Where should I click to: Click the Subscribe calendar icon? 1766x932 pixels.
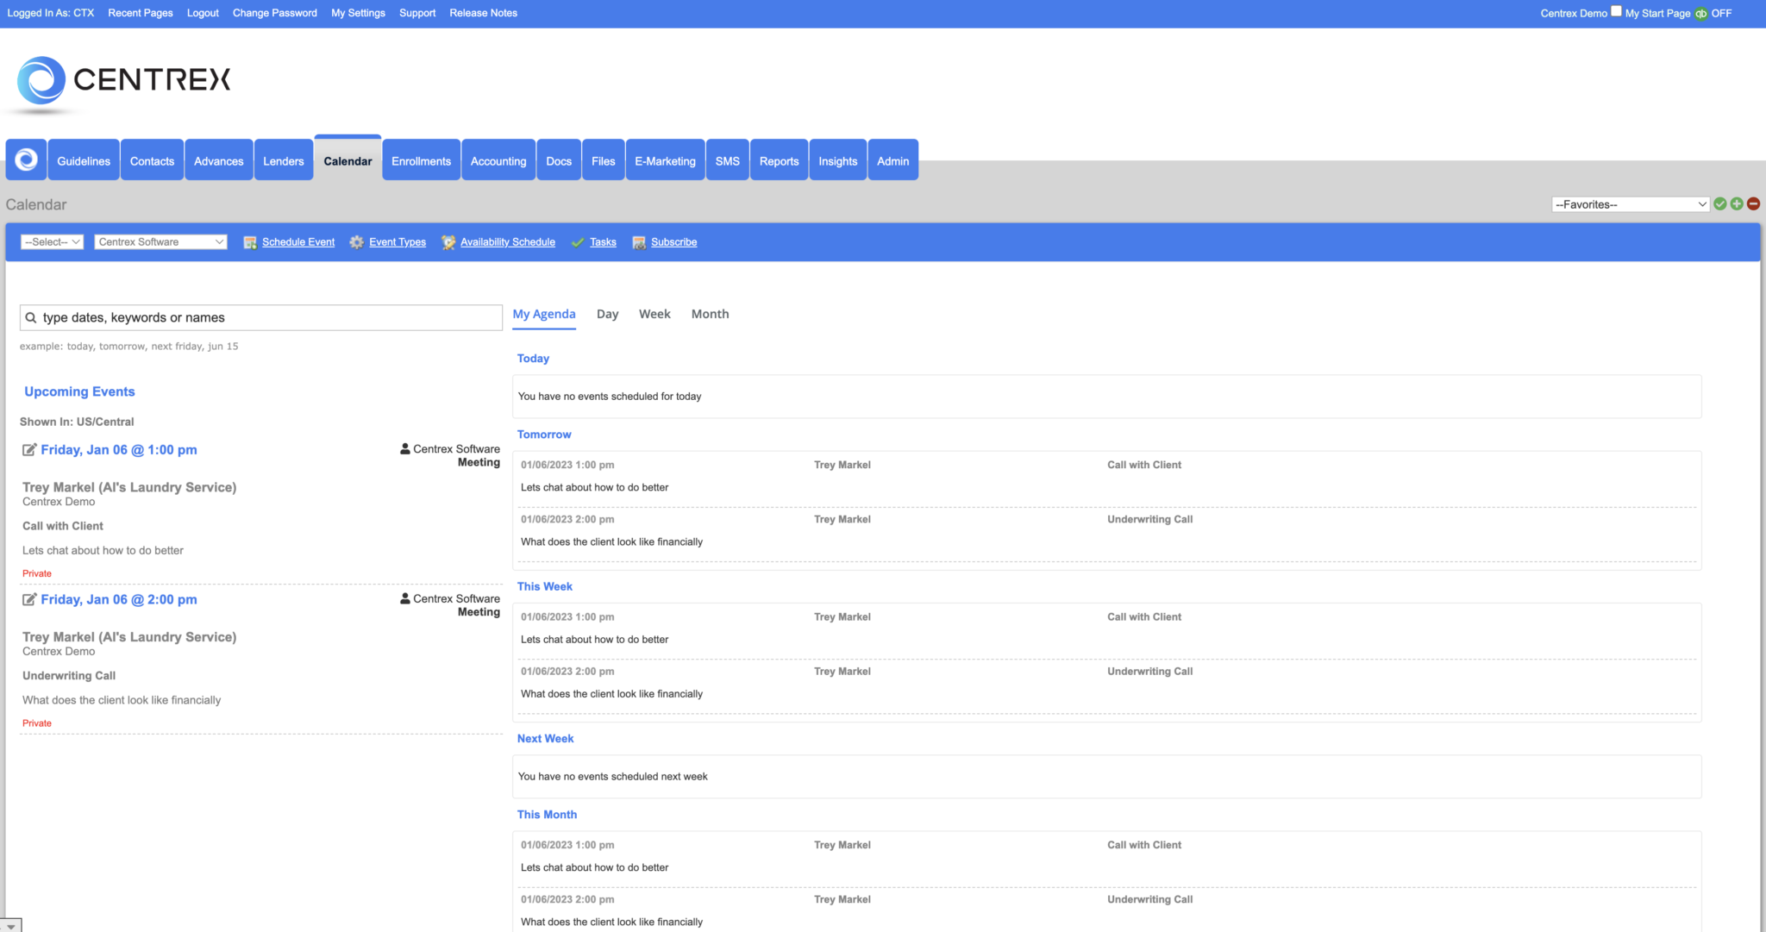pos(638,242)
